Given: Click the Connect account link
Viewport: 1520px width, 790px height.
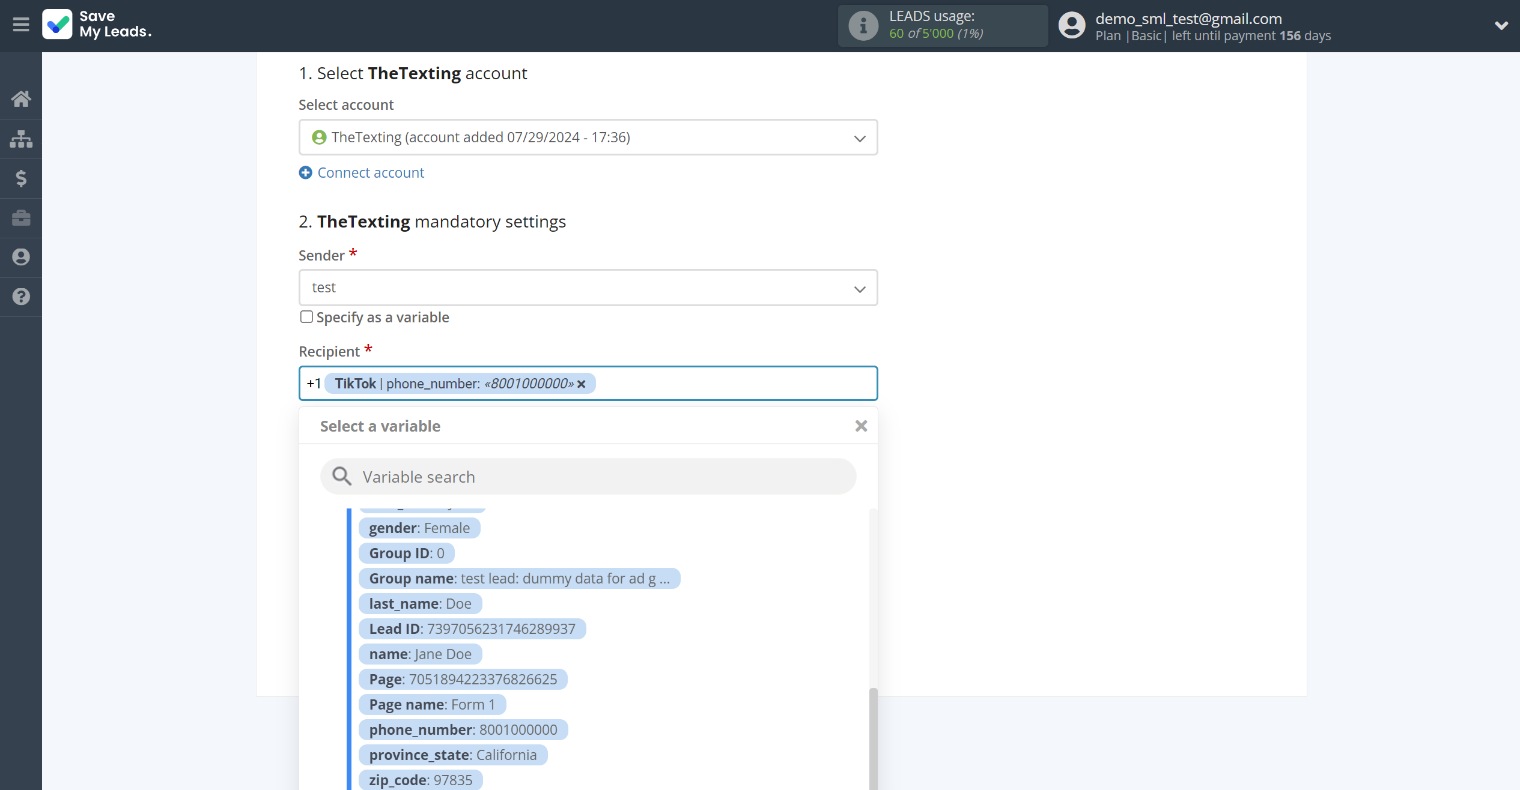Looking at the screenshot, I should tap(371, 173).
